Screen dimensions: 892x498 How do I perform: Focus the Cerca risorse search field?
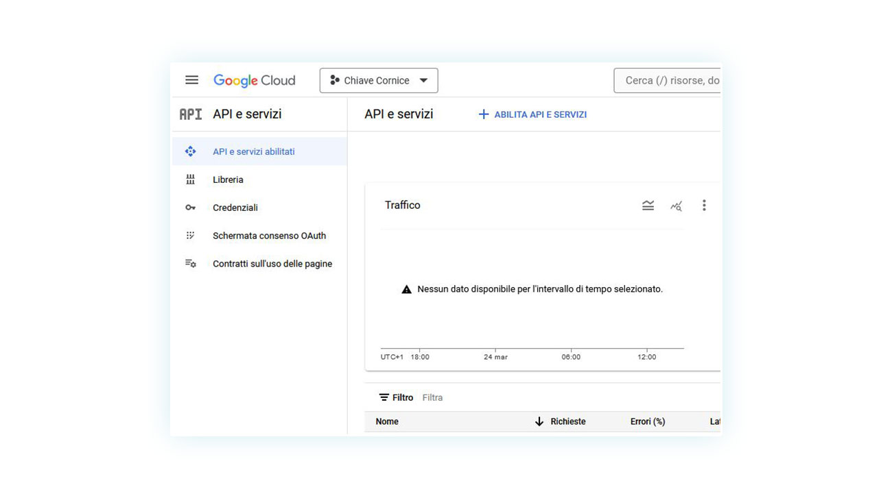point(667,80)
